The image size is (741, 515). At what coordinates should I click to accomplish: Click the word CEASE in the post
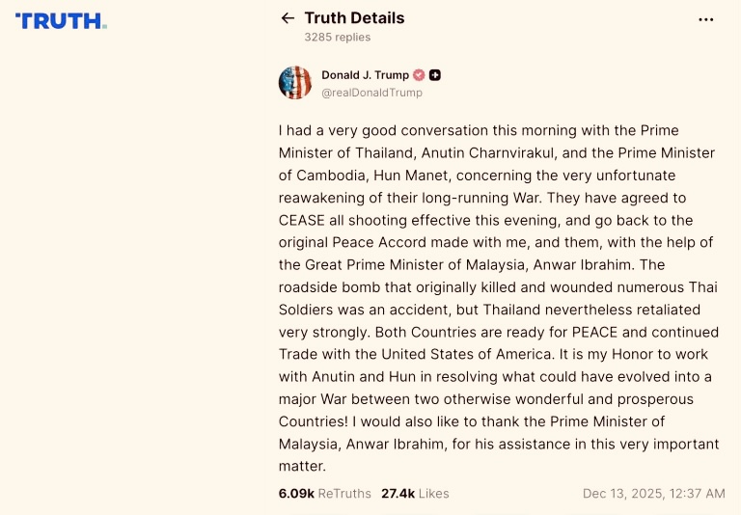pos(302,220)
